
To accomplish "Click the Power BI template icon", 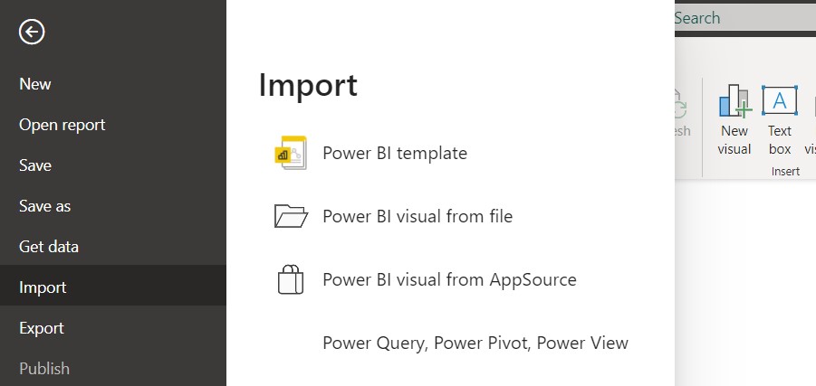I will [x=291, y=153].
